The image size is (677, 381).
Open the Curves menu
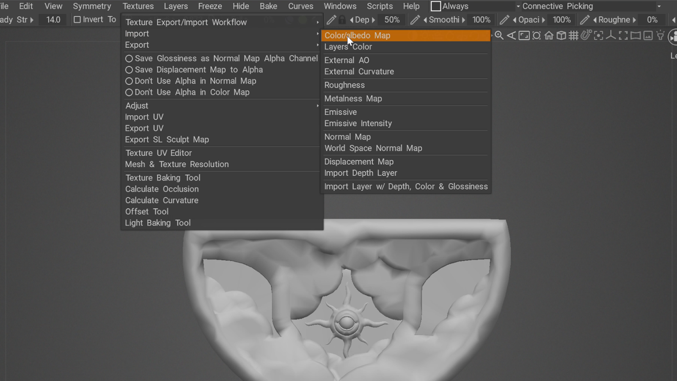point(300,6)
